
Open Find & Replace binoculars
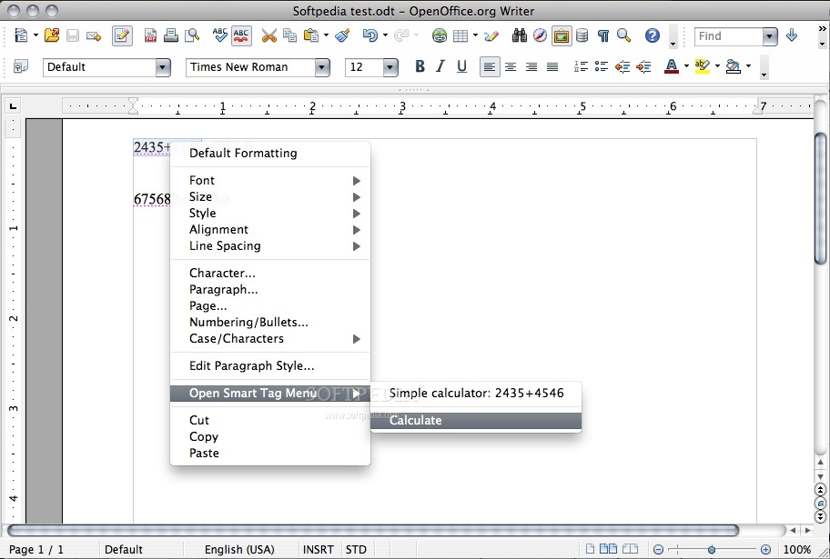520,35
